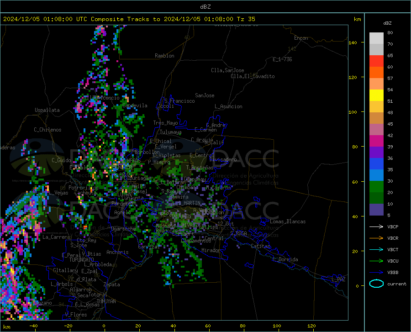Click the 'V_Flores' map label

coord(76,315)
